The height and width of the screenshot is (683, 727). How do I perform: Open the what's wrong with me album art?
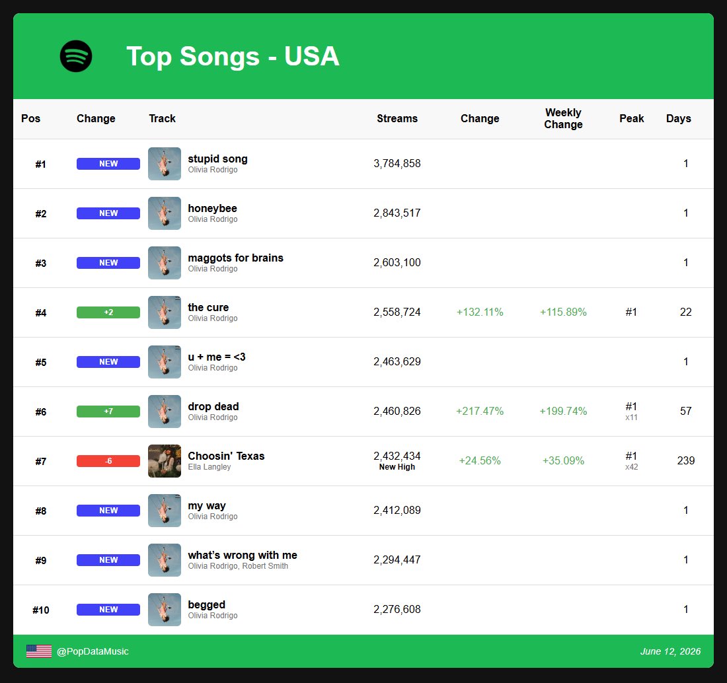click(164, 560)
